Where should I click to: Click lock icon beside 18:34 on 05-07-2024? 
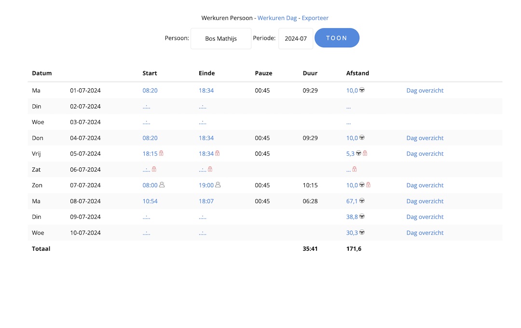pyautogui.click(x=218, y=153)
